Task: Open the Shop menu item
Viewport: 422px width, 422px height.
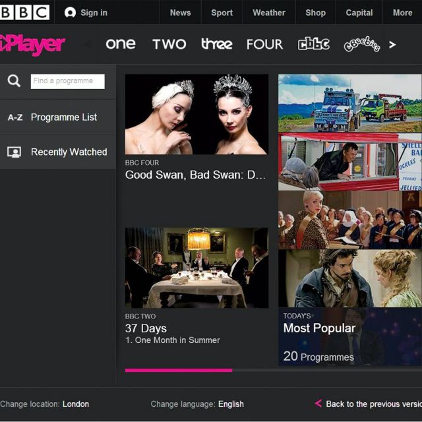Action: coord(316,13)
